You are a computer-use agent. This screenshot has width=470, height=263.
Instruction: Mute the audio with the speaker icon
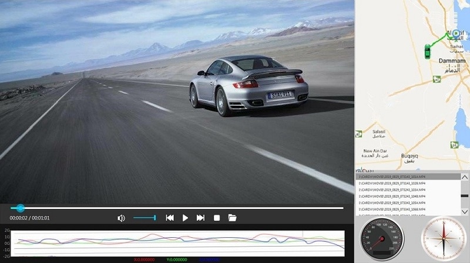click(x=121, y=218)
